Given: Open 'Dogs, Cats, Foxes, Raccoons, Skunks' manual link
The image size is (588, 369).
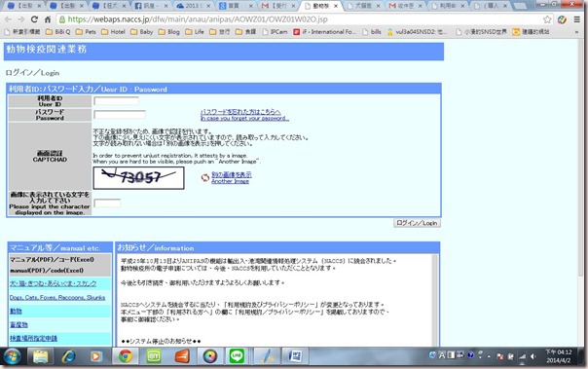Looking at the screenshot, I should point(57,297).
